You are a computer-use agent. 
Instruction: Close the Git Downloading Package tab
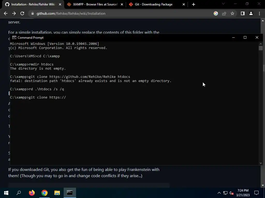(184, 4)
